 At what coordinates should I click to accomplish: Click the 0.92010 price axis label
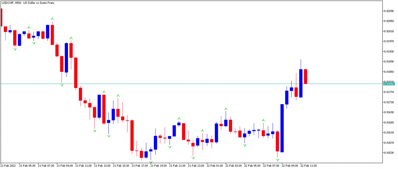(389, 31)
